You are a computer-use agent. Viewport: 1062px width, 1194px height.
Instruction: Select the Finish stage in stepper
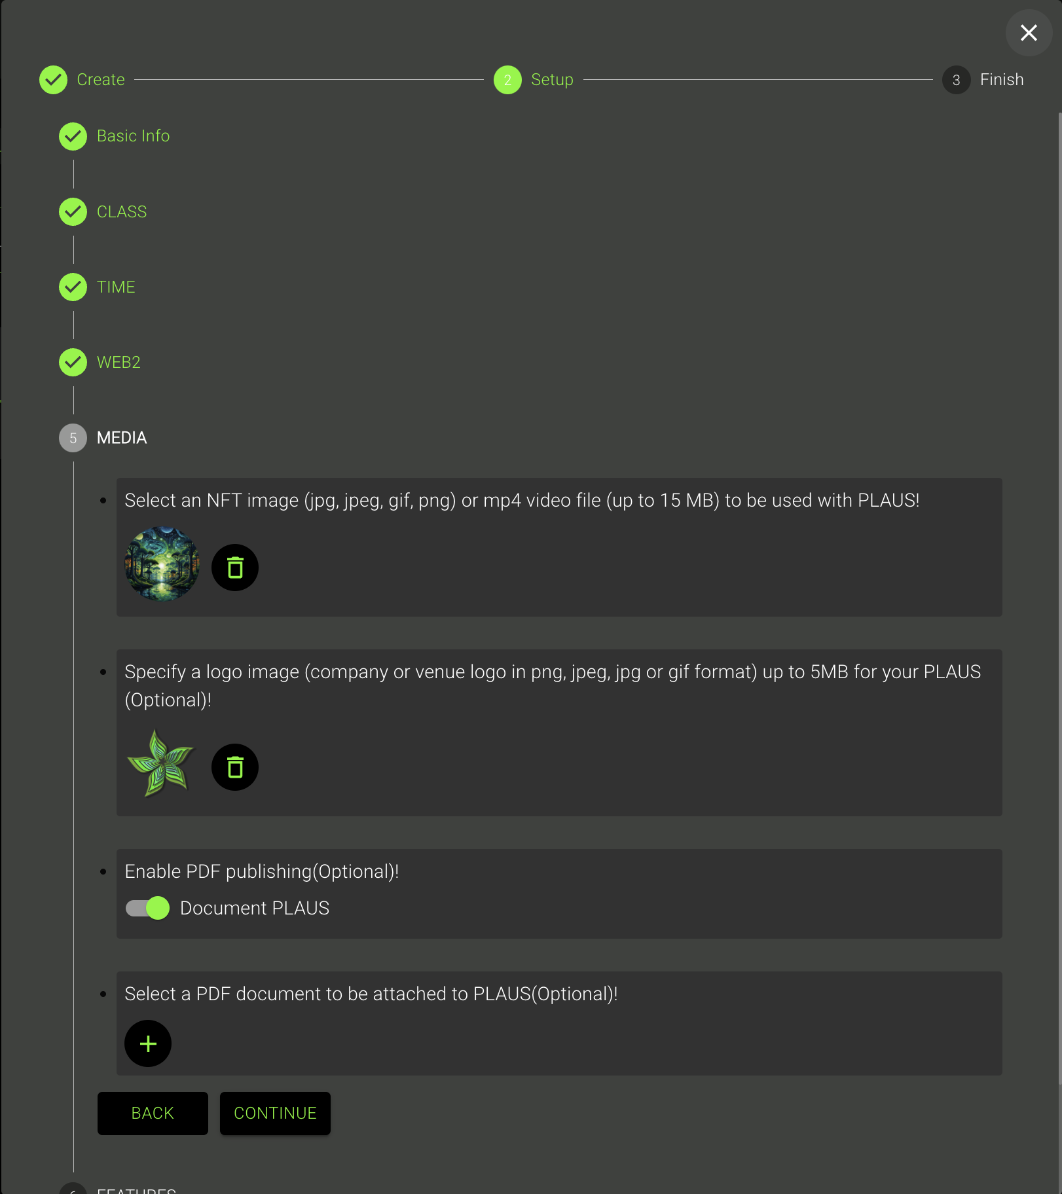point(1001,80)
